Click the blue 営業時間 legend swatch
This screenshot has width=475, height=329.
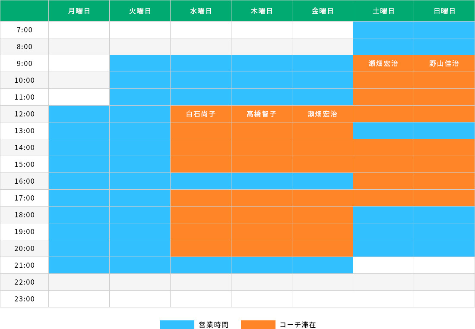coord(177,325)
